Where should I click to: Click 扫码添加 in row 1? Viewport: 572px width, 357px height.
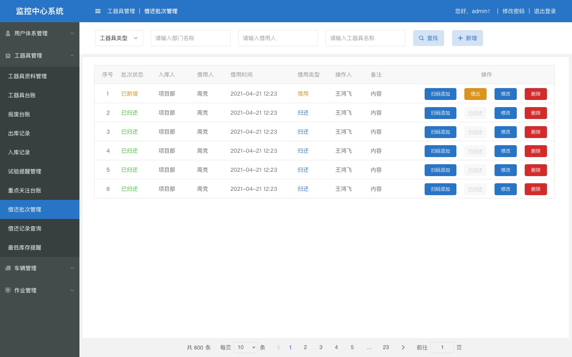tap(441, 94)
